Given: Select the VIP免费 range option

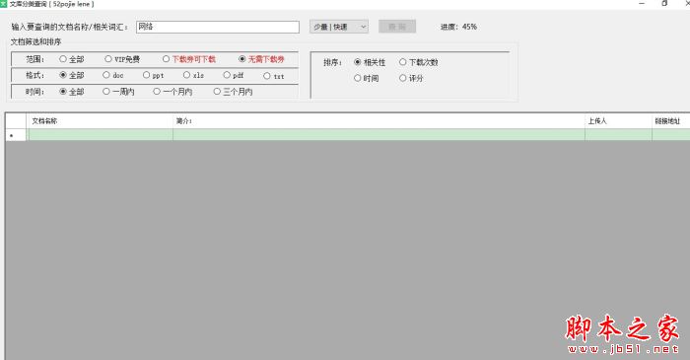Looking at the screenshot, I should click(x=122, y=59).
